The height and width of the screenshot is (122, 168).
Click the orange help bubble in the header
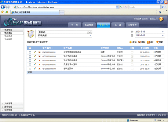pos(161,19)
